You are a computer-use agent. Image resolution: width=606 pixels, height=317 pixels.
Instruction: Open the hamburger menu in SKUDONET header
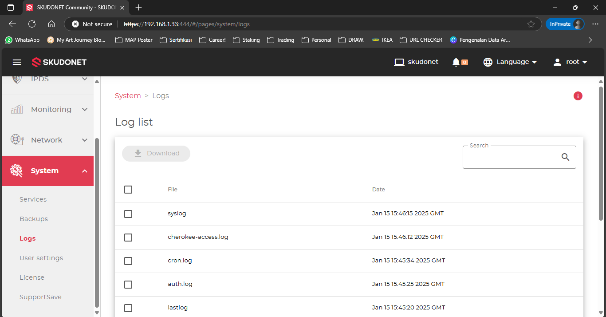click(x=17, y=62)
